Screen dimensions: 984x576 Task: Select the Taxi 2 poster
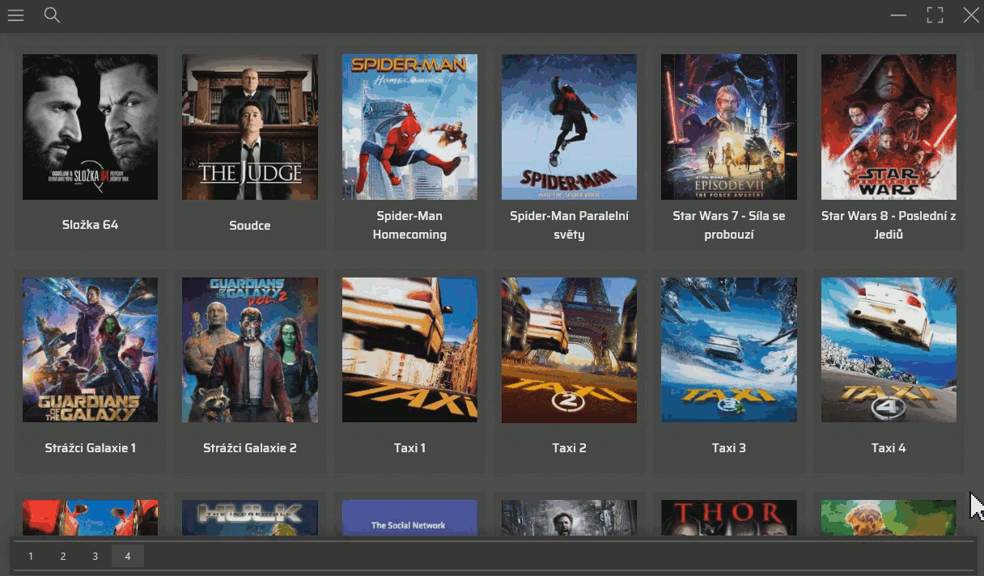pos(569,350)
